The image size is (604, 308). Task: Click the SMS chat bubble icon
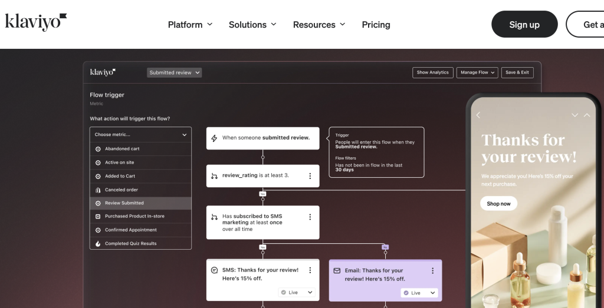tap(214, 270)
